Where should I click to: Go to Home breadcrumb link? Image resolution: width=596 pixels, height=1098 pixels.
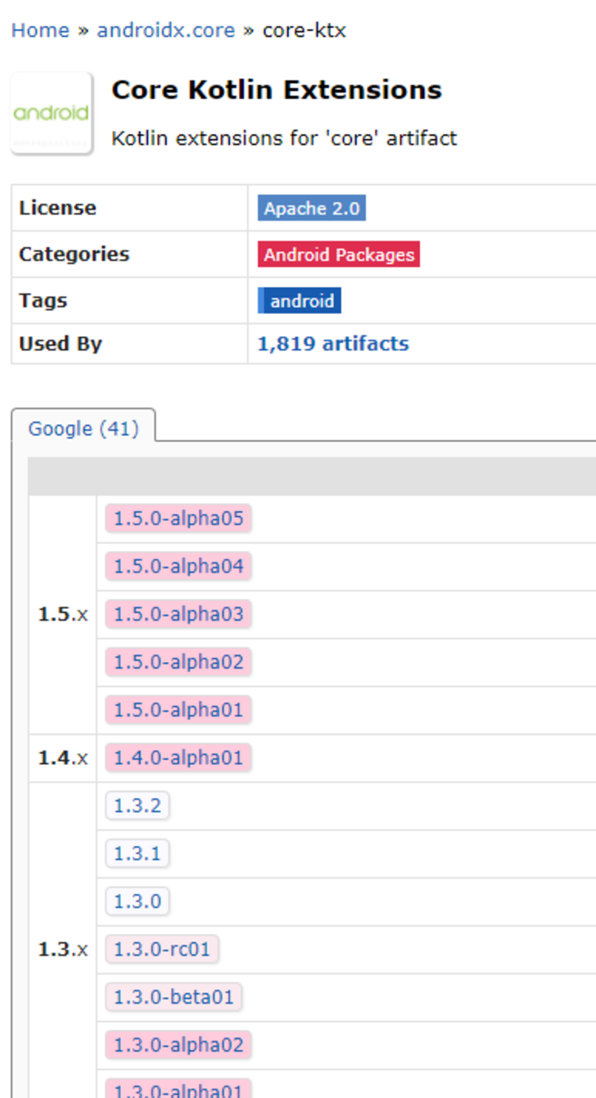40,31
